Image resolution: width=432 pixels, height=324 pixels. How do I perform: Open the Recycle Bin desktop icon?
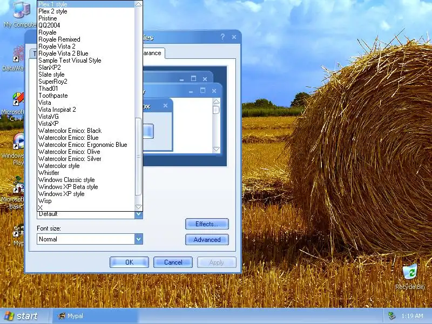(410, 276)
